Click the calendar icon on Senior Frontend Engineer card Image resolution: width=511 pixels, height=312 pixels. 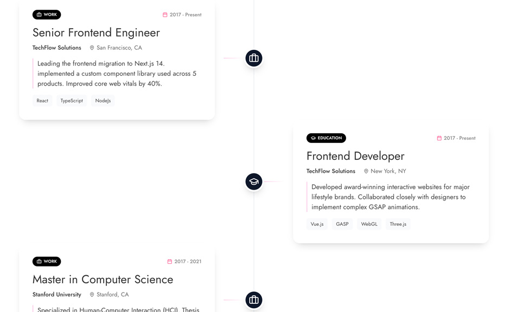(x=165, y=15)
